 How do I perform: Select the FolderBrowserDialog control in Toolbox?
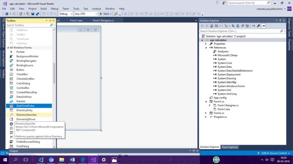[29, 142]
